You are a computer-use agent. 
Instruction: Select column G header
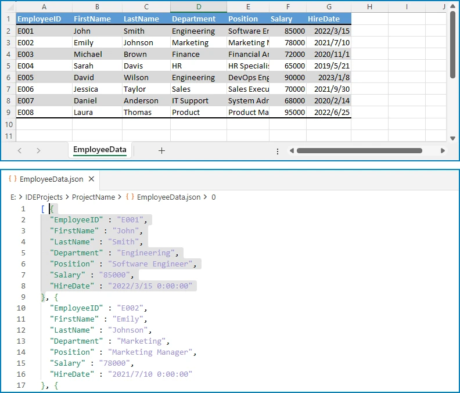coord(329,6)
